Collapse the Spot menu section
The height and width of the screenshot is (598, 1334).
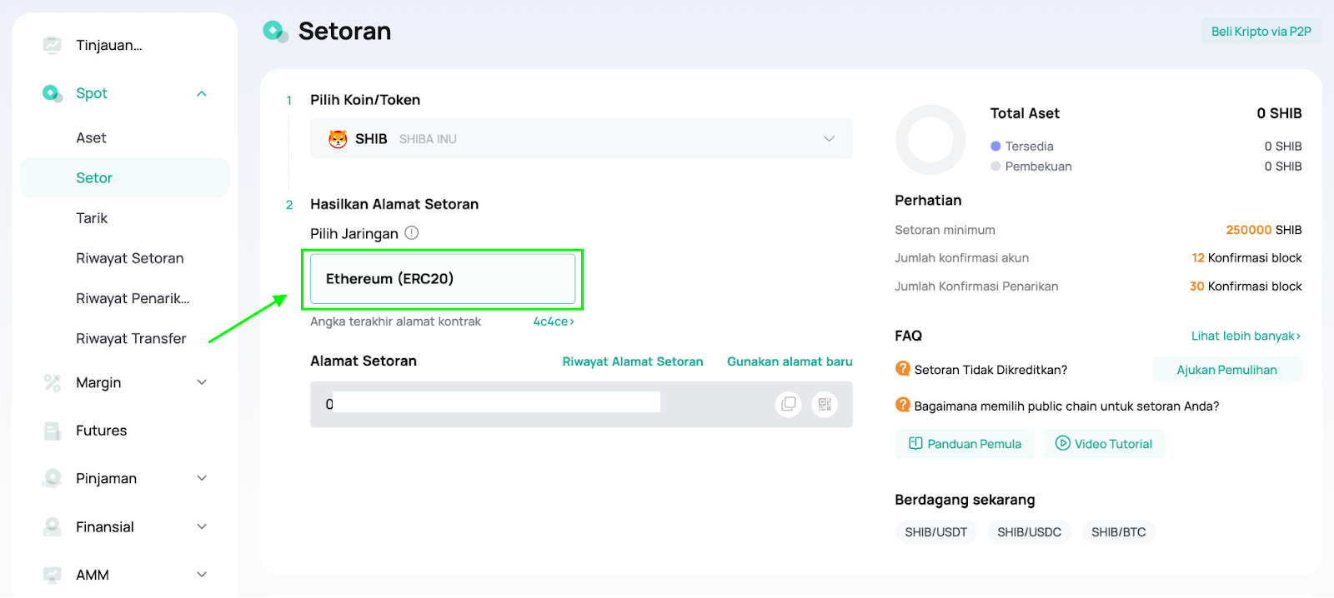202,93
